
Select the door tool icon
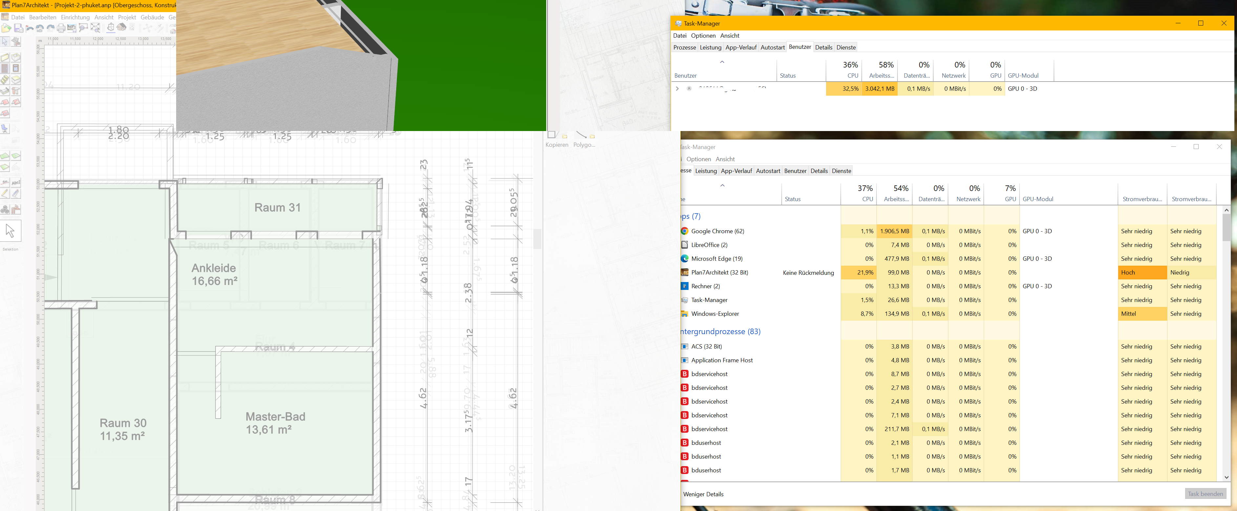pos(5,68)
